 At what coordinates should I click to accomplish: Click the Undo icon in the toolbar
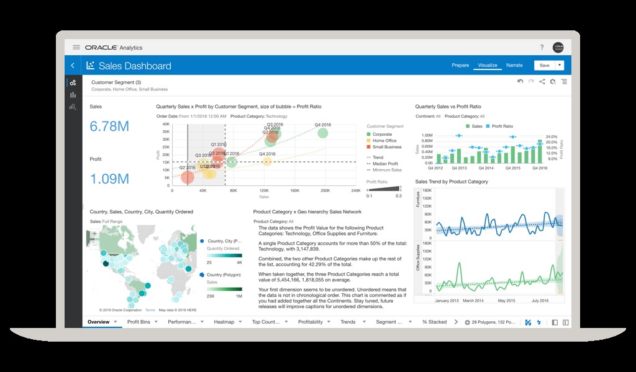[x=522, y=81]
